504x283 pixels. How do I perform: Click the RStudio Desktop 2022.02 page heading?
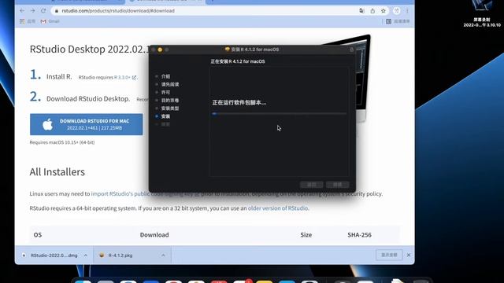(x=89, y=49)
